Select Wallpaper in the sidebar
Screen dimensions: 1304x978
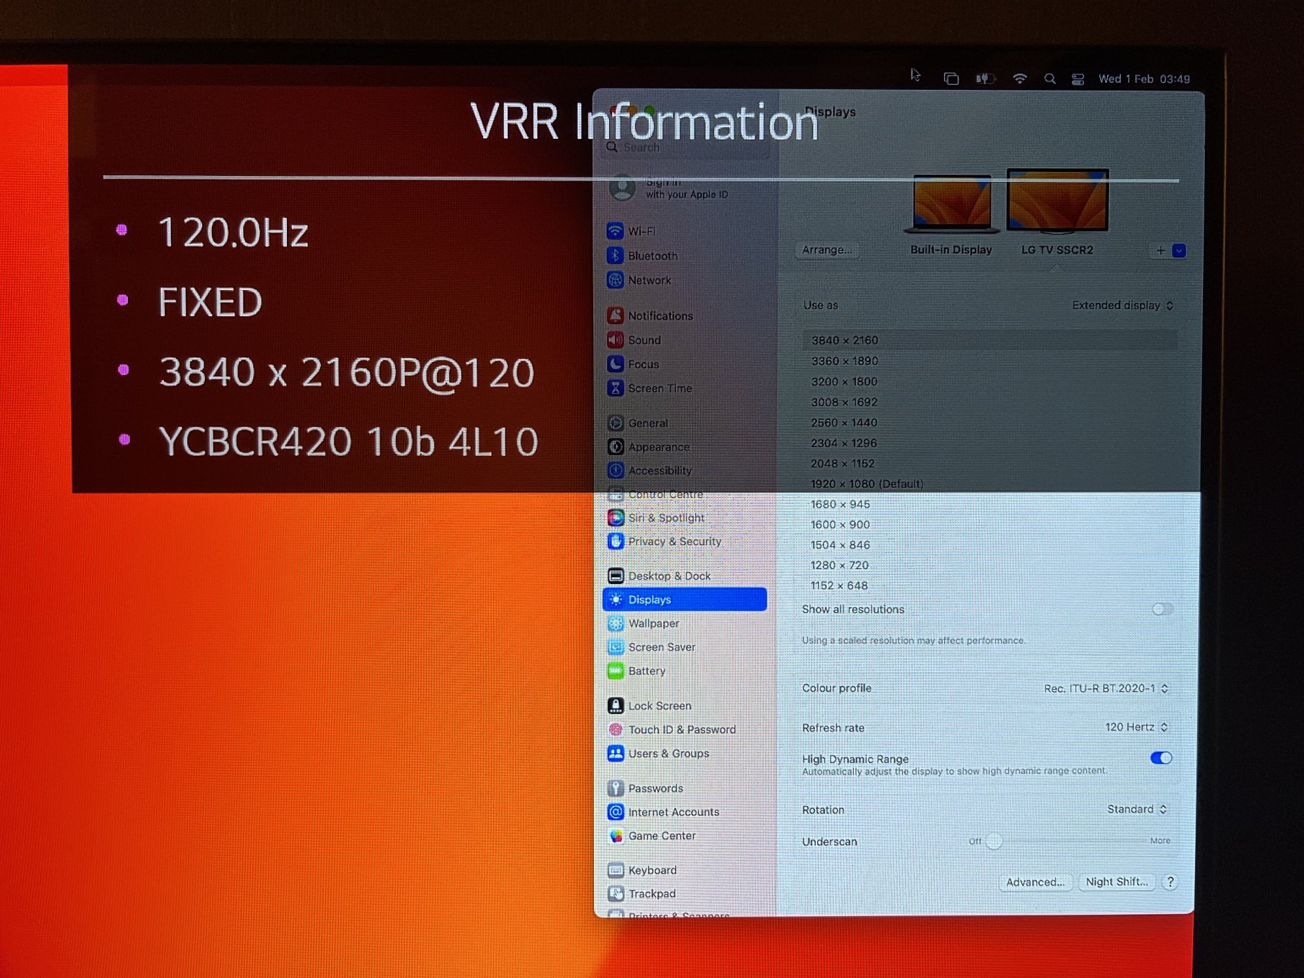coord(653,623)
